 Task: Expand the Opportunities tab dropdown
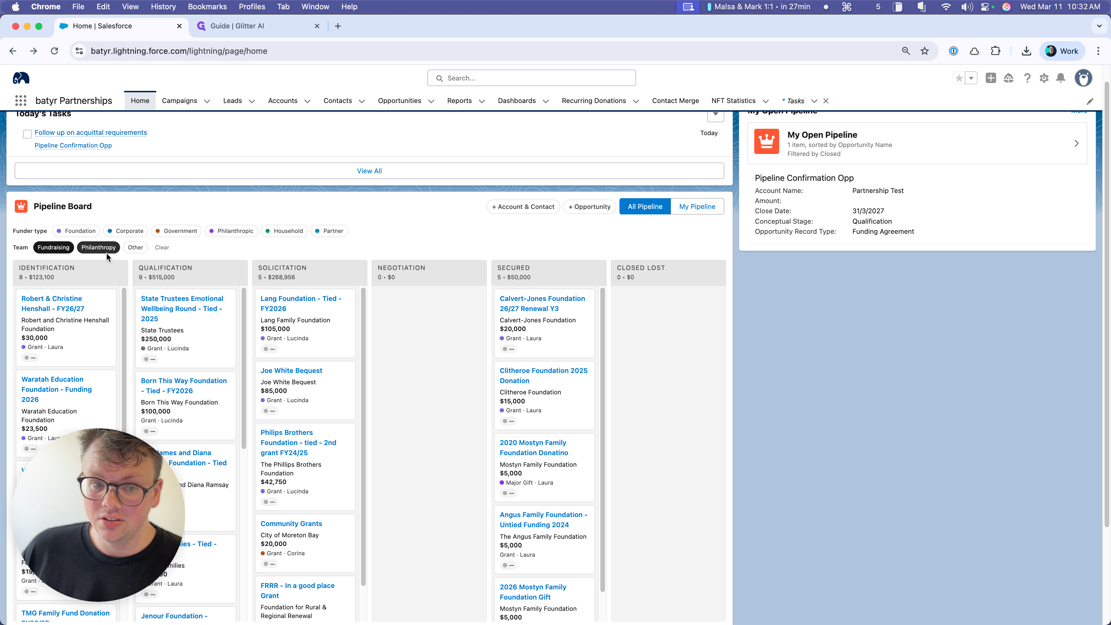431,101
